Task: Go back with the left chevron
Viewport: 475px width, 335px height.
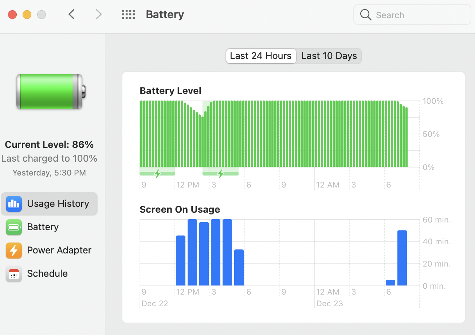Action: point(72,15)
